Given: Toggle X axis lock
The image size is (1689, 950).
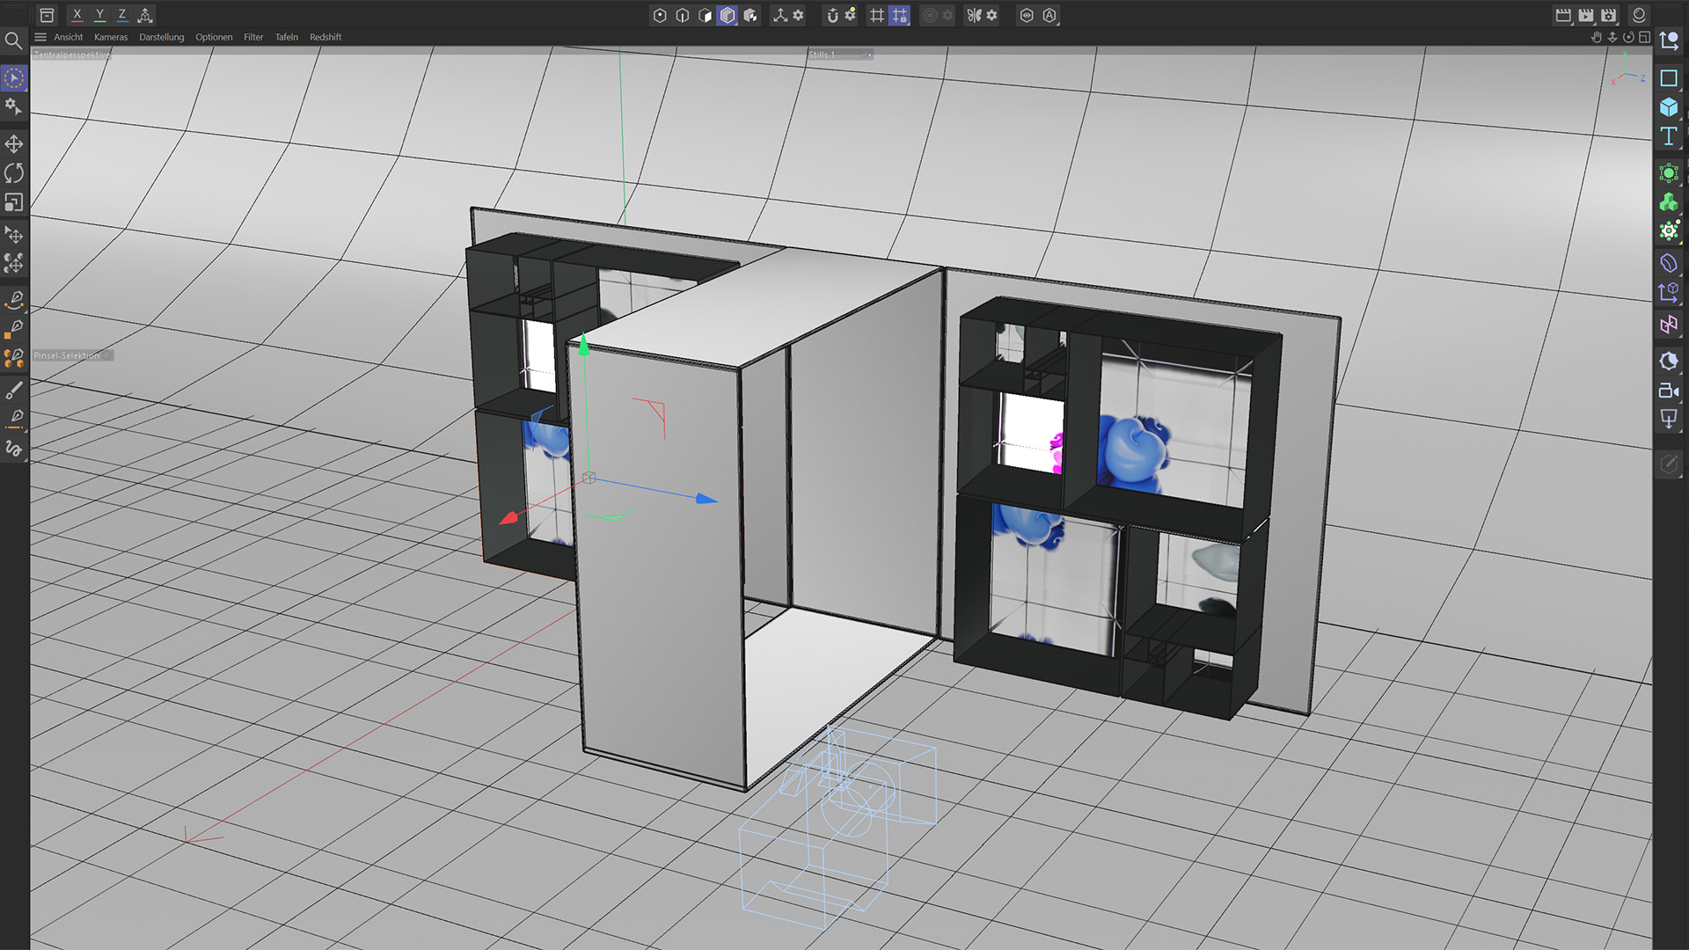Looking at the screenshot, I should [77, 15].
